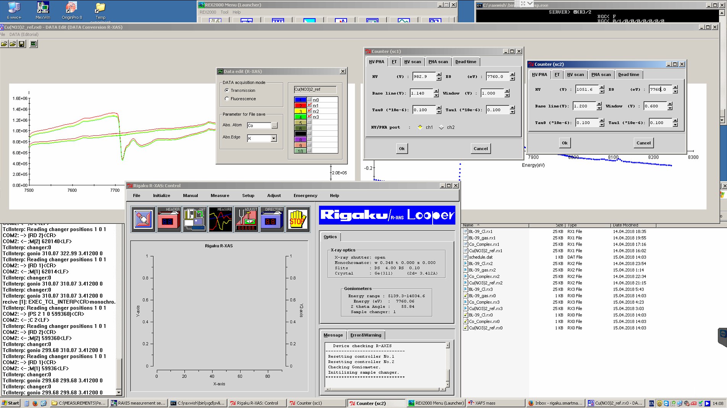Click the green waveform icon in DATA Edit toolbar
The height and width of the screenshot is (408, 727).
click(x=34, y=44)
